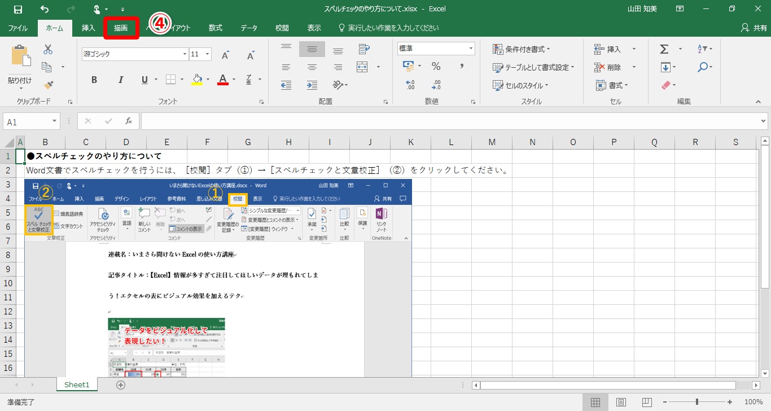Open テーブルとして書式設定 dropdown
This screenshot has height=411, width=771.
click(533, 67)
